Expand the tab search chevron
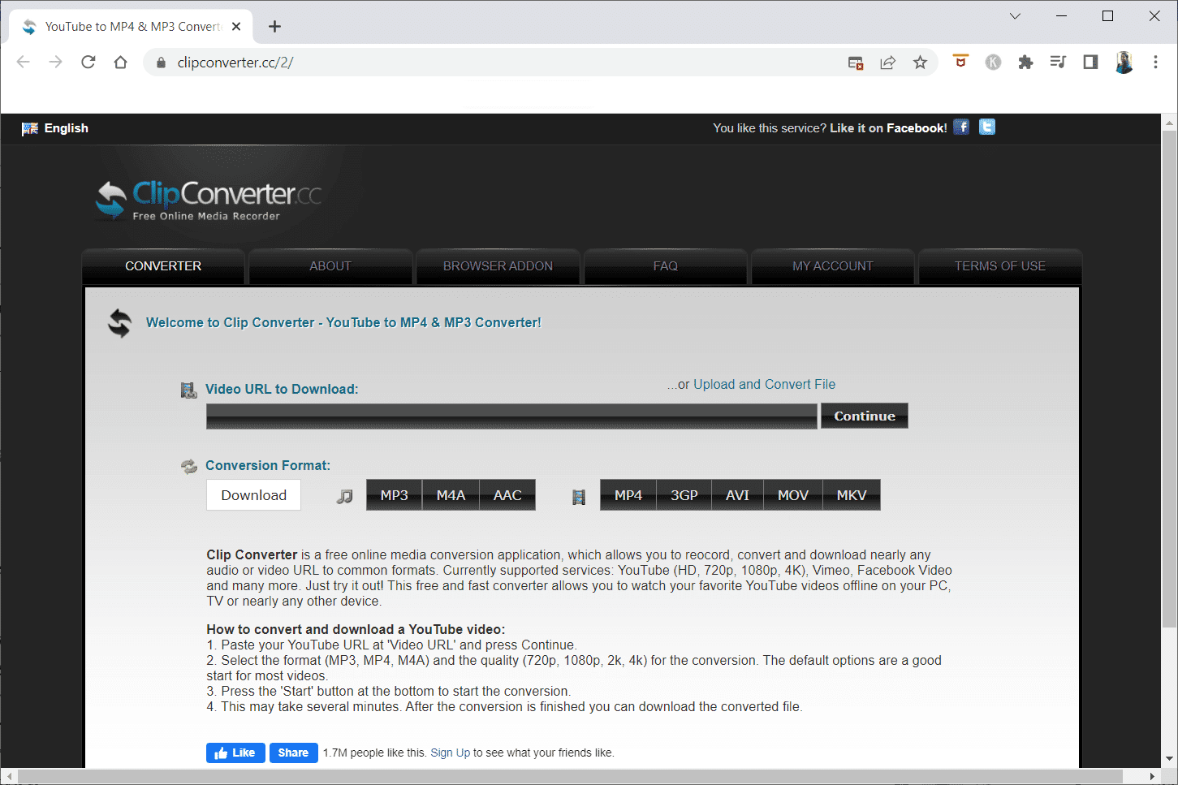This screenshot has width=1178, height=785. [1015, 16]
